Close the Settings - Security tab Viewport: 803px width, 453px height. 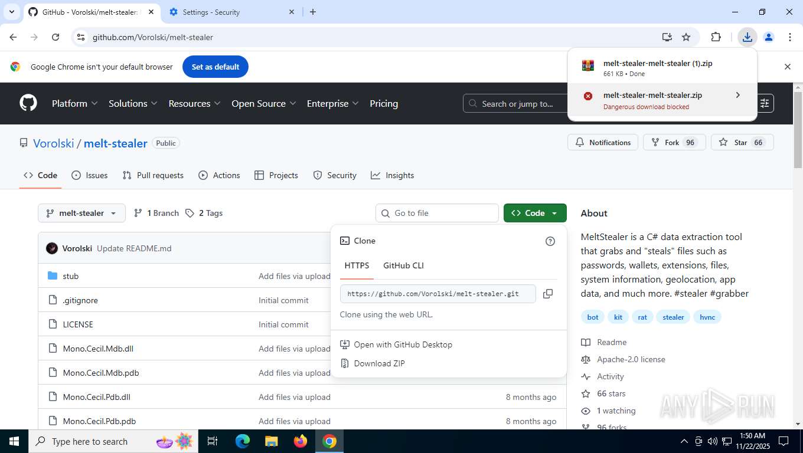(x=292, y=12)
